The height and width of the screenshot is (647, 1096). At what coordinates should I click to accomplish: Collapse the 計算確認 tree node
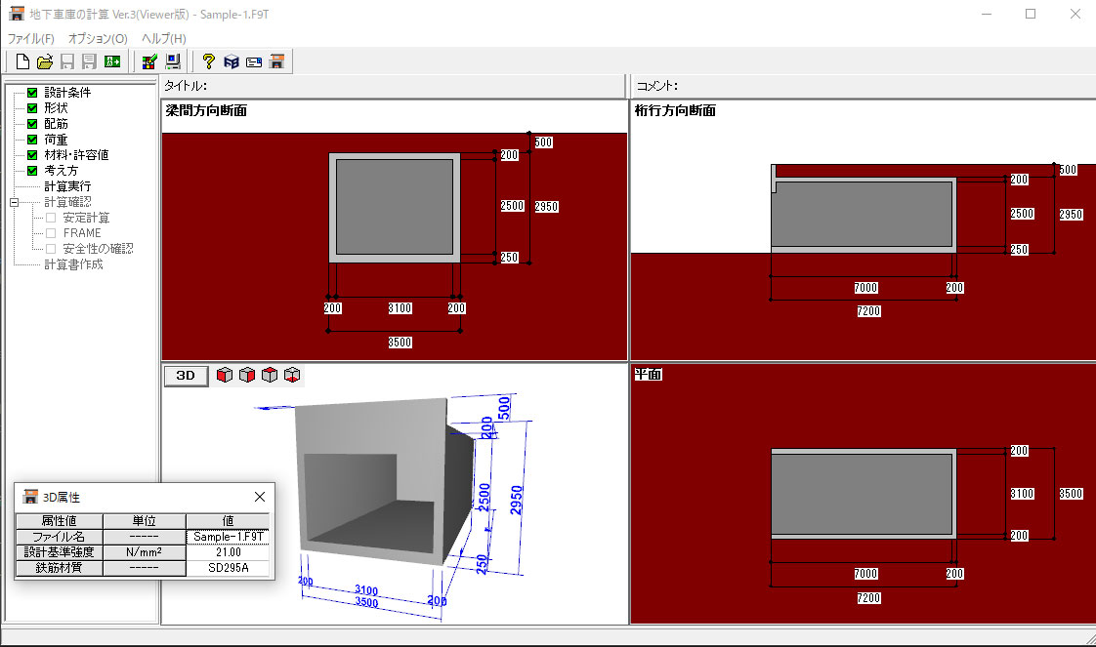14,202
